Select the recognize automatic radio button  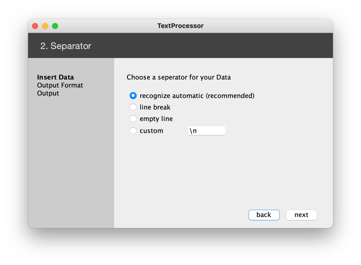point(133,95)
